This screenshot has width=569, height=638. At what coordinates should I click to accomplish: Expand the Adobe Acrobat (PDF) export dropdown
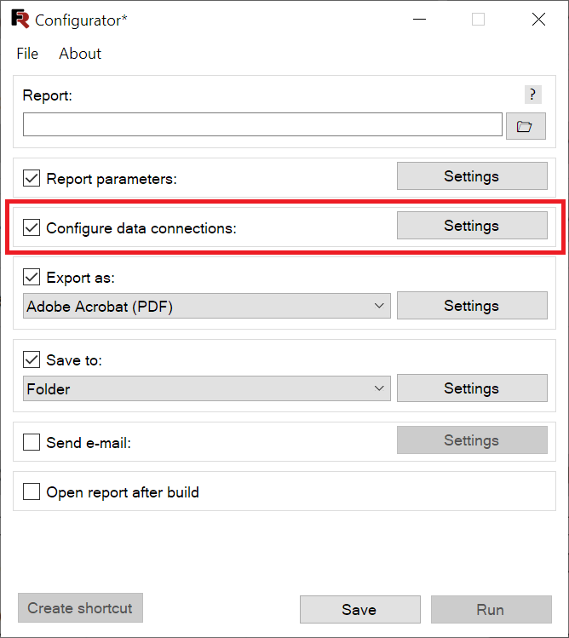coord(207,306)
